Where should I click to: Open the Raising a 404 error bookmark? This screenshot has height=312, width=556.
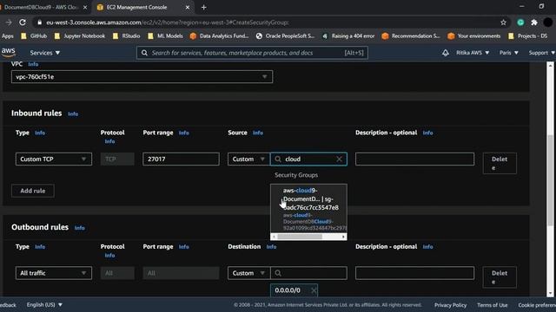348,36
